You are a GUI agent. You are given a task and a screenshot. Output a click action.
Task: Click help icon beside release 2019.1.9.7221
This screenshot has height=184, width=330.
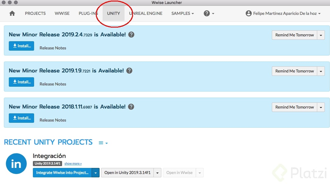[129, 71]
